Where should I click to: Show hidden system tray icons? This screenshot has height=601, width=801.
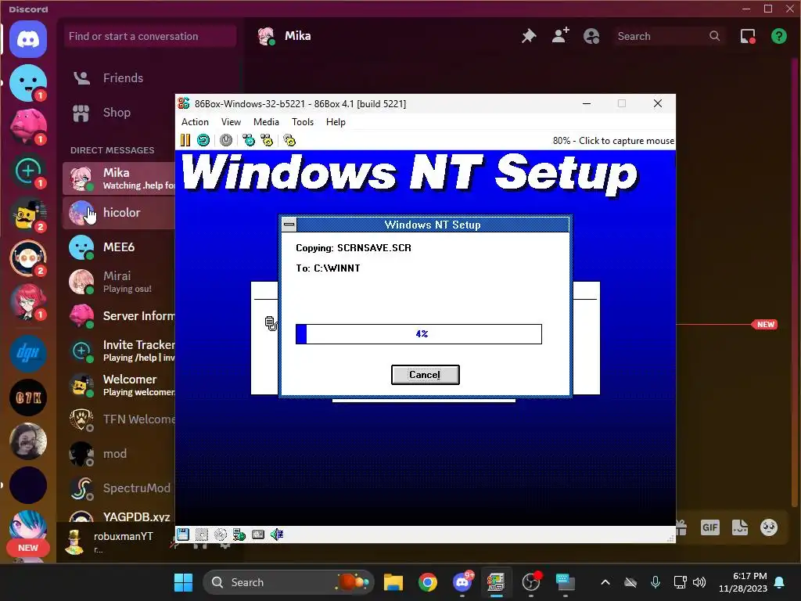coord(605,582)
